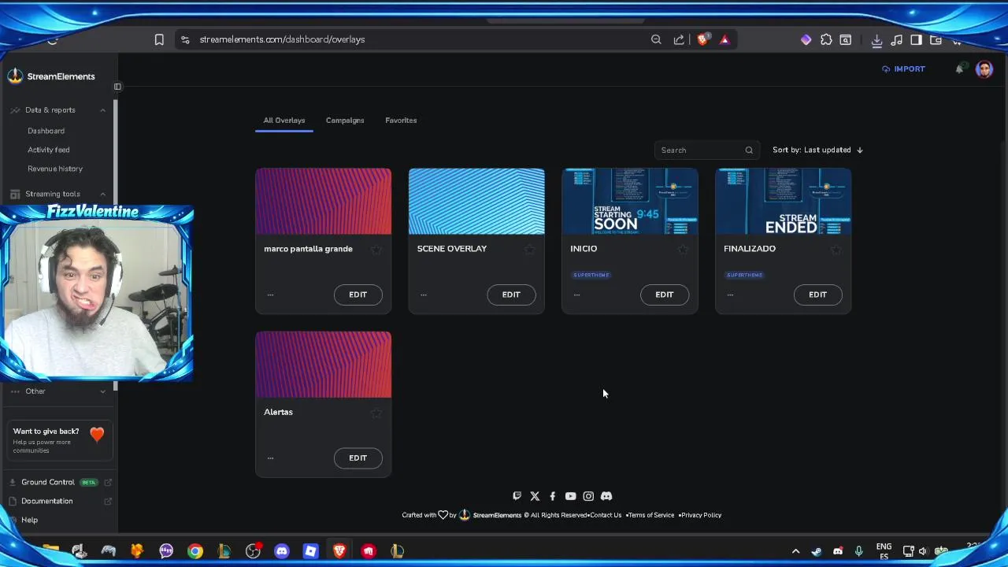The height and width of the screenshot is (567, 1008).
Task: Open the SCENE OVERLAY thumbnail
Action: pyautogui.click(x=476, y=202)
